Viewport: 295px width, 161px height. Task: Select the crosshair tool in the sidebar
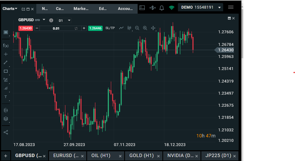pyautogui.click(x=6, y=54)
